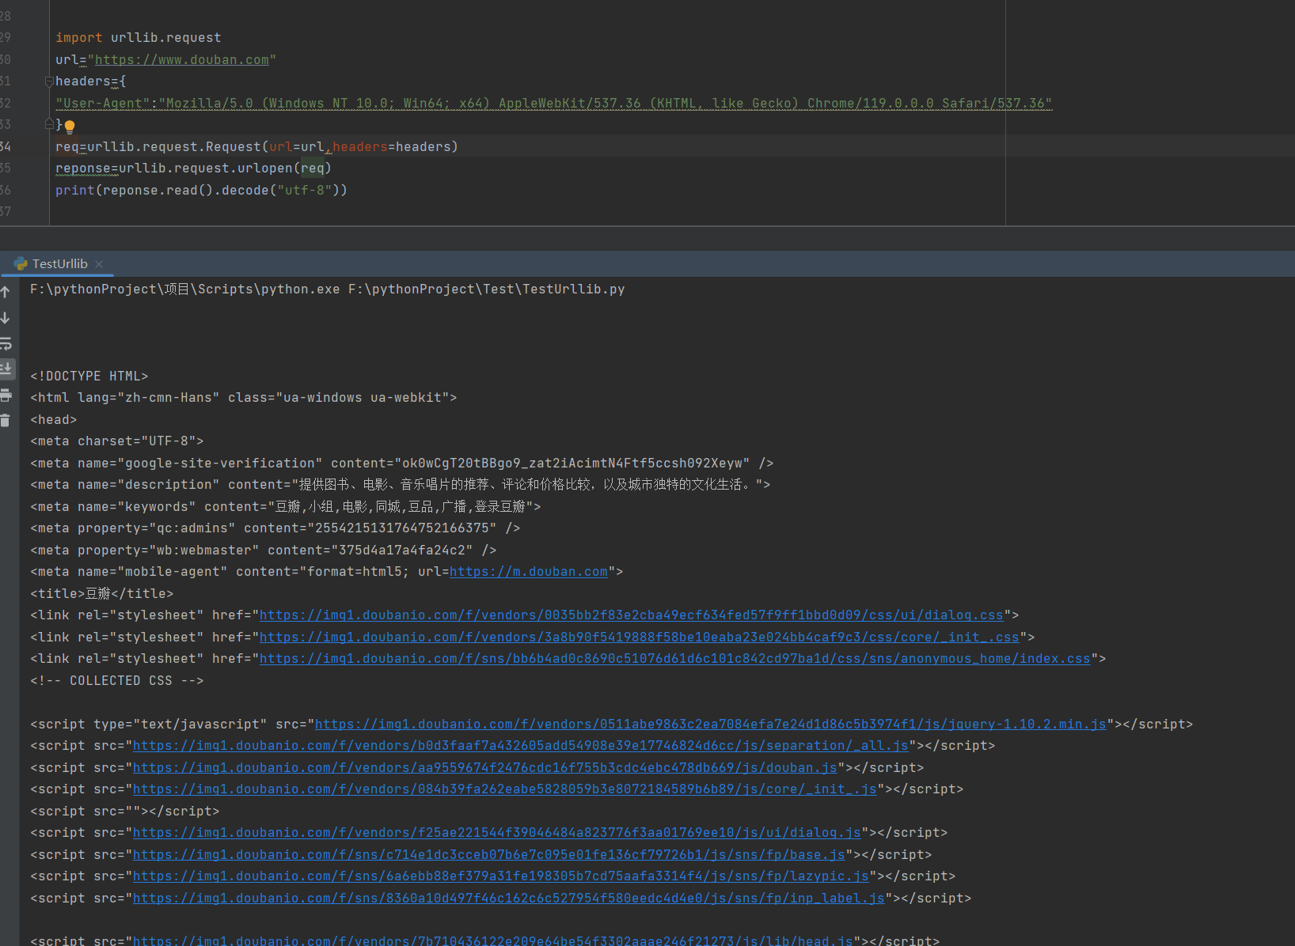Screen dimensions: 1295x946
Task: Open the https://www.douban.com link in code
Action: tap(182, 60)
